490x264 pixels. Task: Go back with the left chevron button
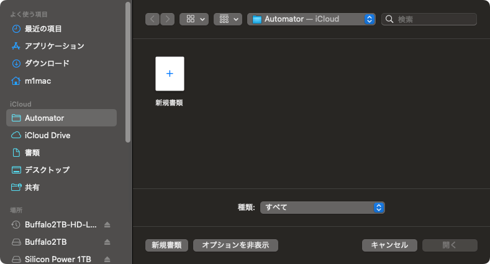click(153, 19)
